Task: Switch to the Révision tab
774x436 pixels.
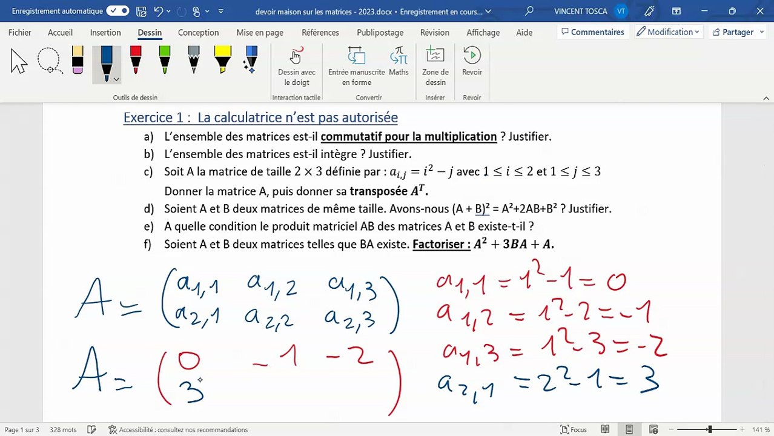Action: (x=435, y=33)
